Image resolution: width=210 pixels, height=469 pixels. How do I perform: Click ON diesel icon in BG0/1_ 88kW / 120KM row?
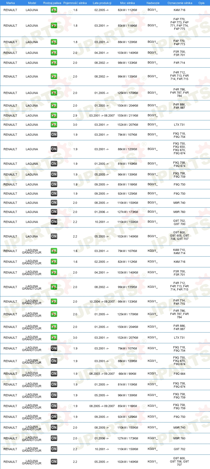tap(54, 149)
